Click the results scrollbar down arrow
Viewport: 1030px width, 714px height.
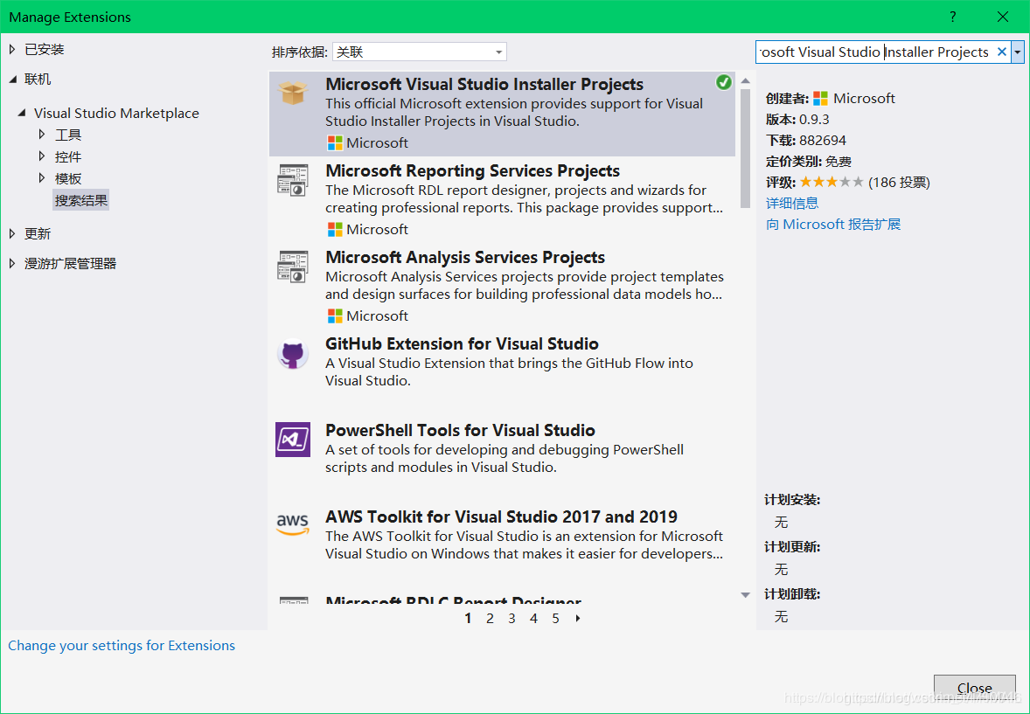745,595
